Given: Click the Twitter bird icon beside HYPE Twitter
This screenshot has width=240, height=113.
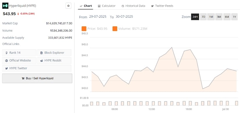Looking at the screenshot, I should coord(6,68).
